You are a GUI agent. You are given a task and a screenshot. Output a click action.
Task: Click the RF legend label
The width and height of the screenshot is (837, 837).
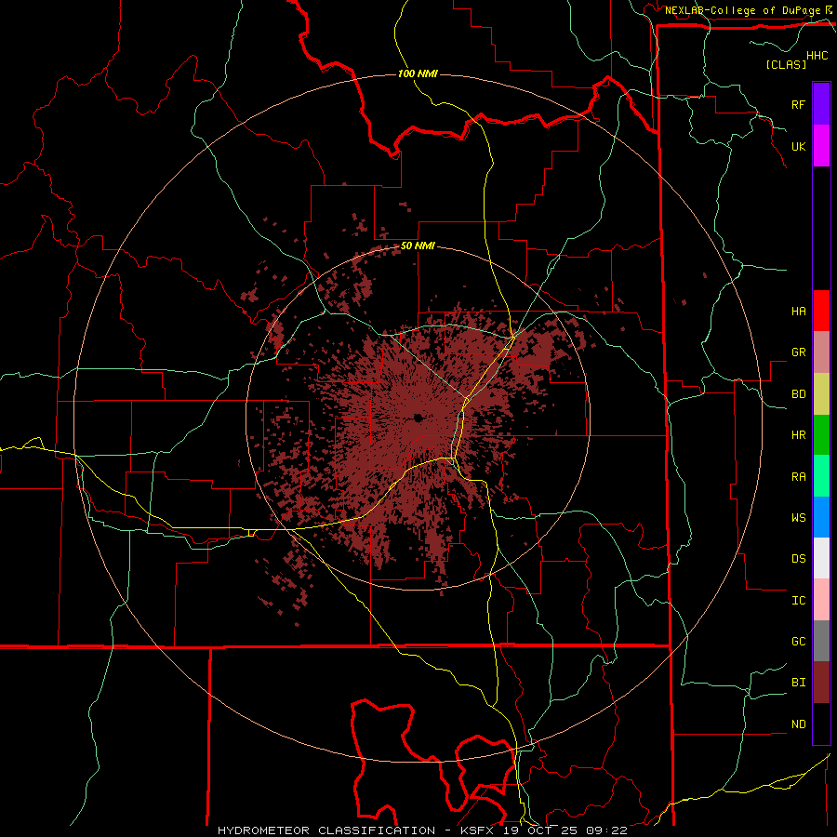[x=799, y=104]
